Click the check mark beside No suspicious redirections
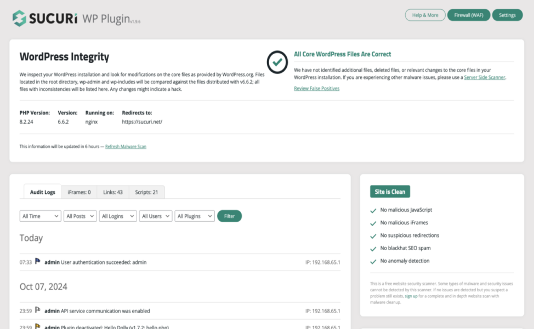 point(373,236)
